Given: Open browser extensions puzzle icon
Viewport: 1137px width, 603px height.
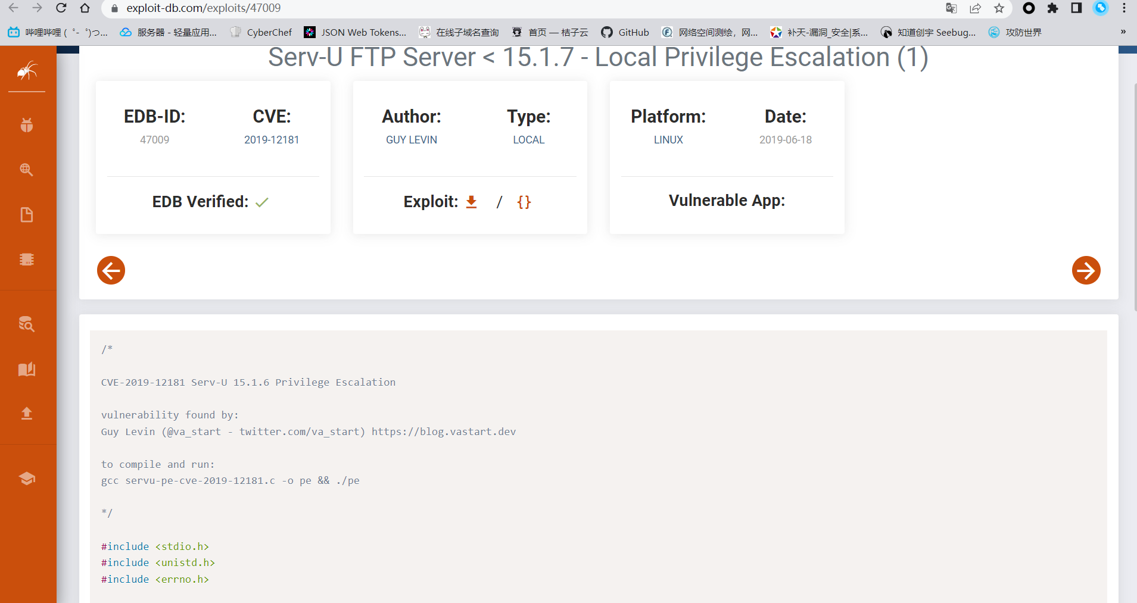Looking at the screenshot, I should click(x=1052, y=8).
